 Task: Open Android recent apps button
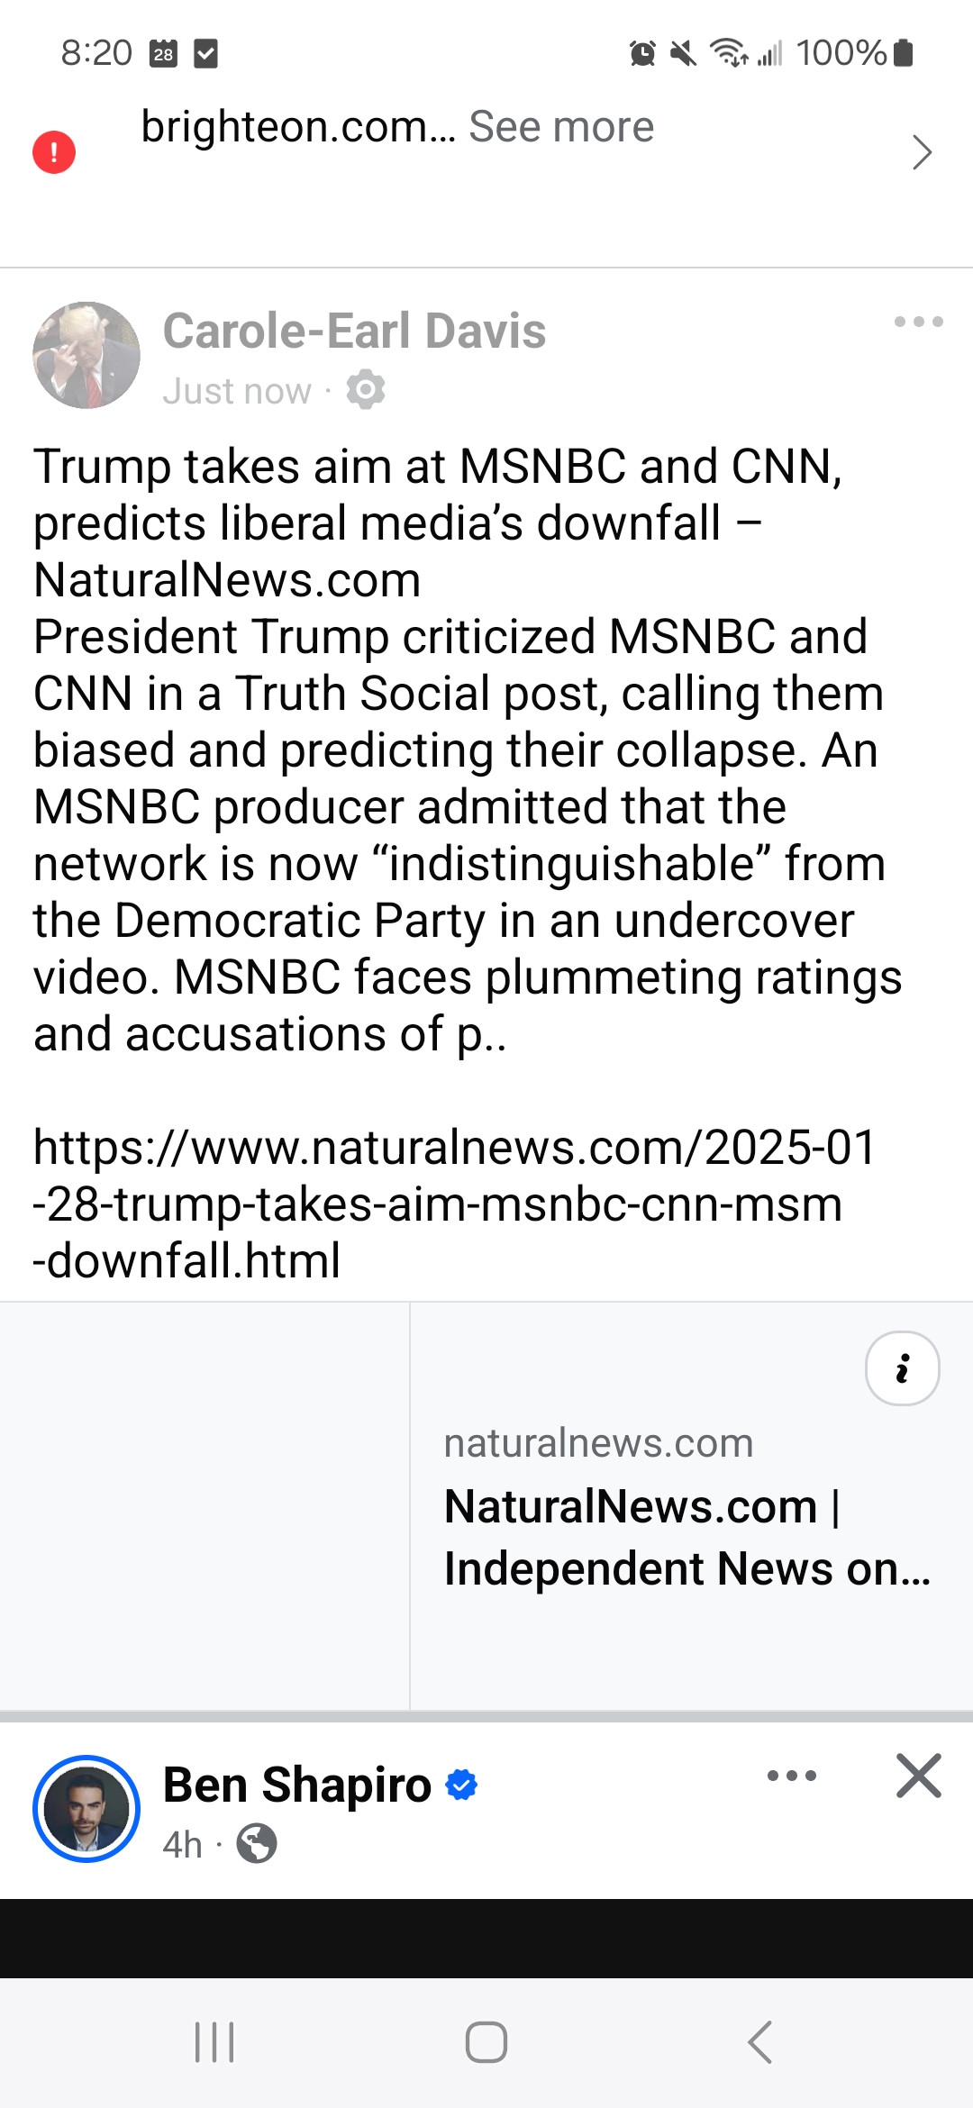[214, 2042]
